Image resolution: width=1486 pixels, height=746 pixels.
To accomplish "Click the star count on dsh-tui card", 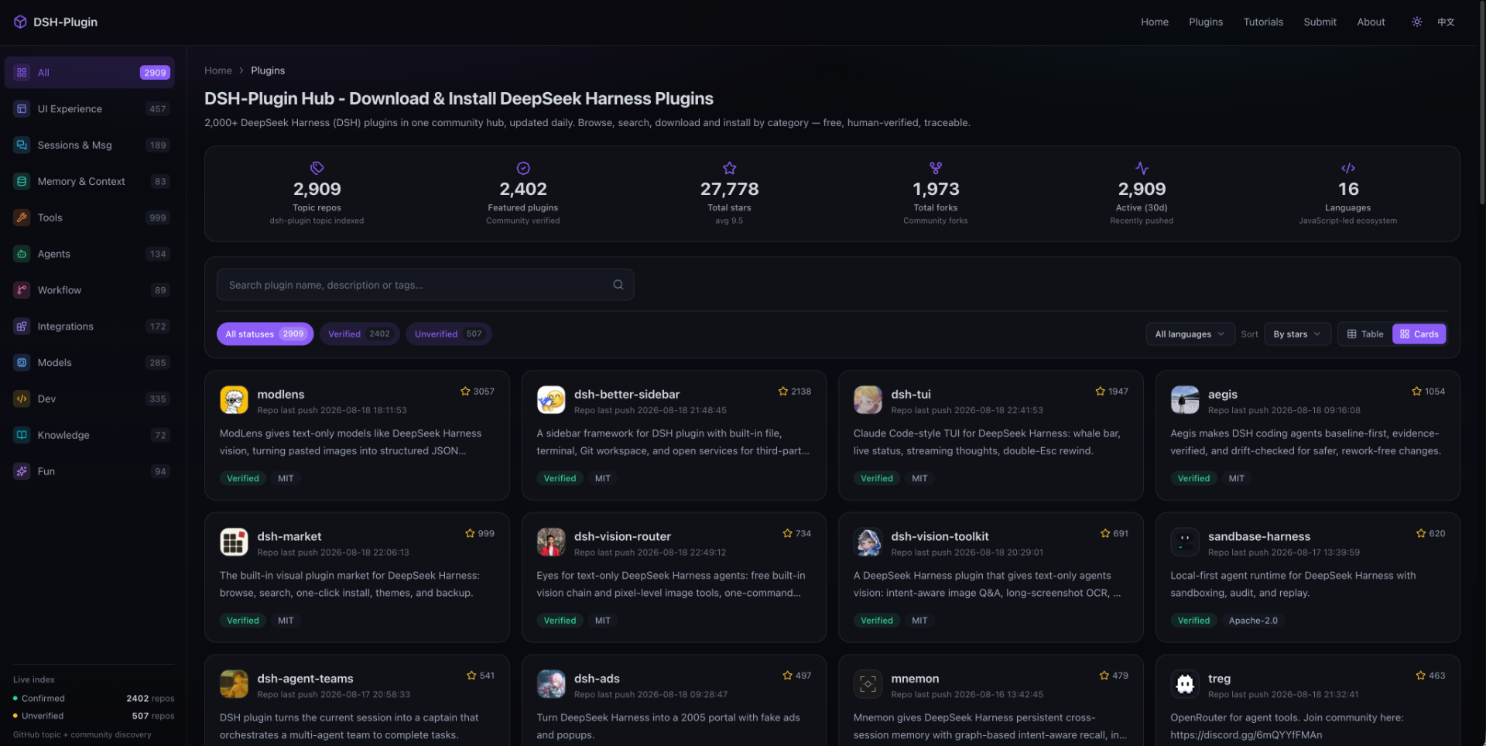I will click(x=1112, y=392).
